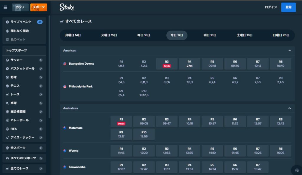This screenshot has height=175, width=302.
Task: Click the soccer ball icon
Action: (7, 60)
